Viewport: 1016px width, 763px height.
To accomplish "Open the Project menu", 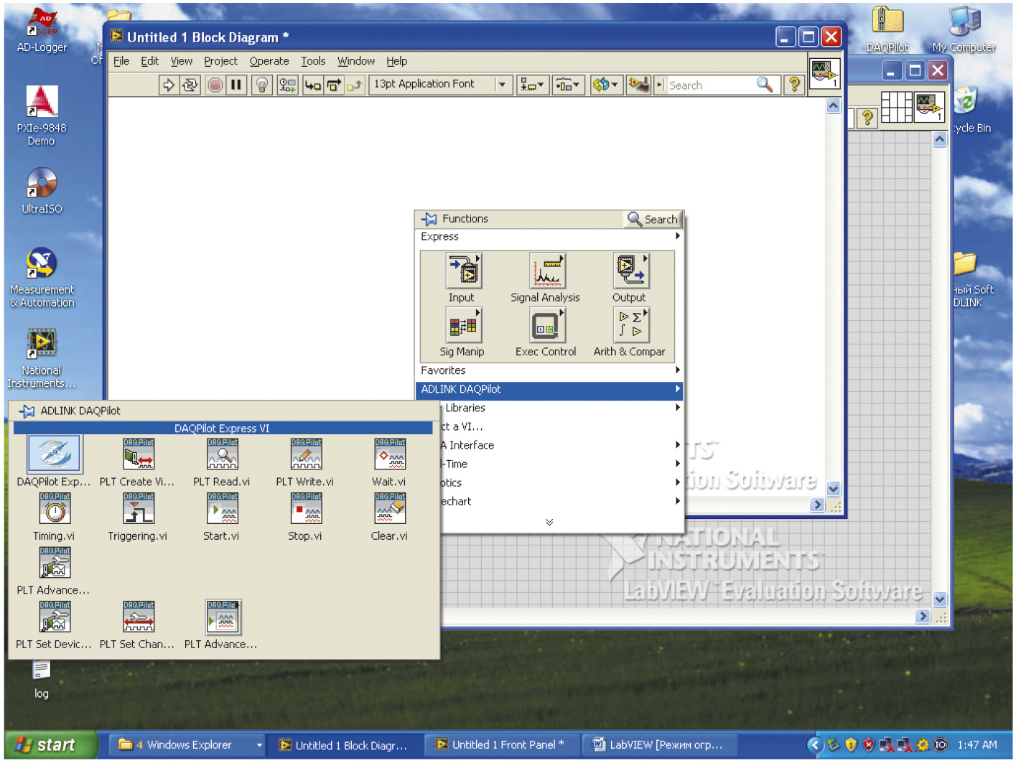I will click(220, 62).
